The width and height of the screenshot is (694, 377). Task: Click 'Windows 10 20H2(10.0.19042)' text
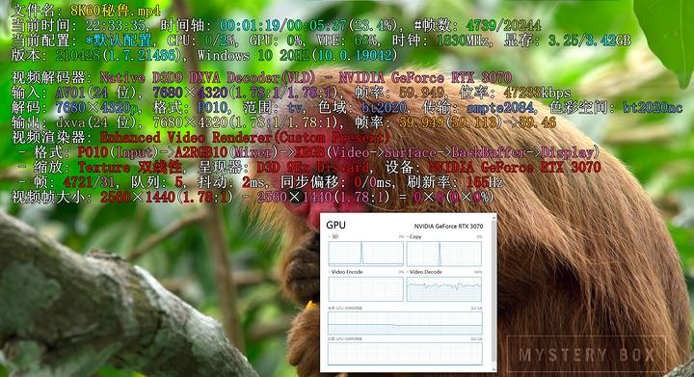click(298, 55)
